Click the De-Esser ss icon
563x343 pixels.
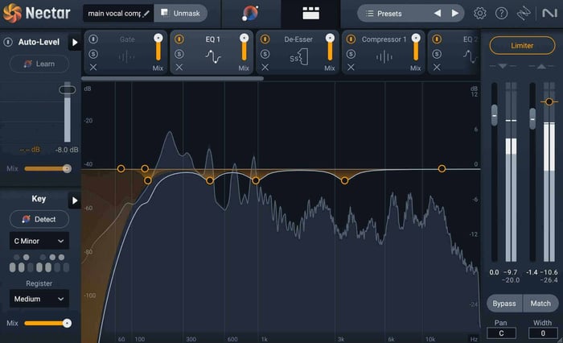click(298, 57)
